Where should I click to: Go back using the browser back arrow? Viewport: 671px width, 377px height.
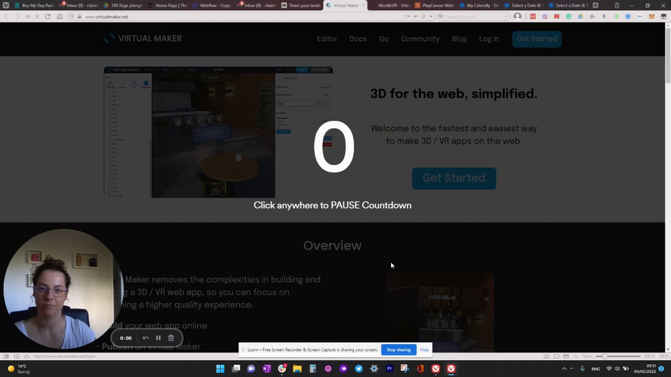click(x=6, y=17)
